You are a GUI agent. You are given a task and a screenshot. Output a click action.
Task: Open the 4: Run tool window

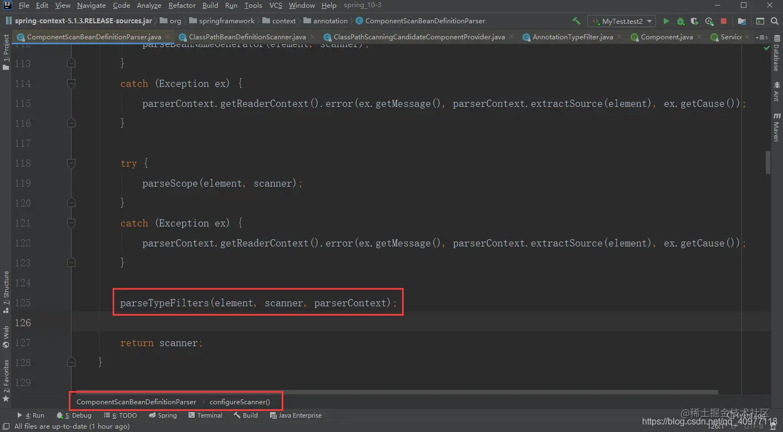(x=30, y=415)
